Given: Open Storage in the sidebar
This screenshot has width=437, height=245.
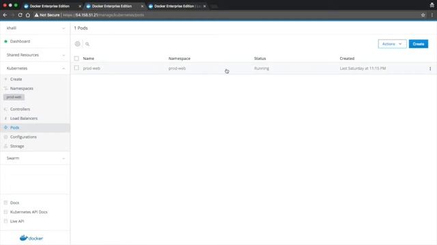Looking at the screenshot, I should tap(17, 146).
